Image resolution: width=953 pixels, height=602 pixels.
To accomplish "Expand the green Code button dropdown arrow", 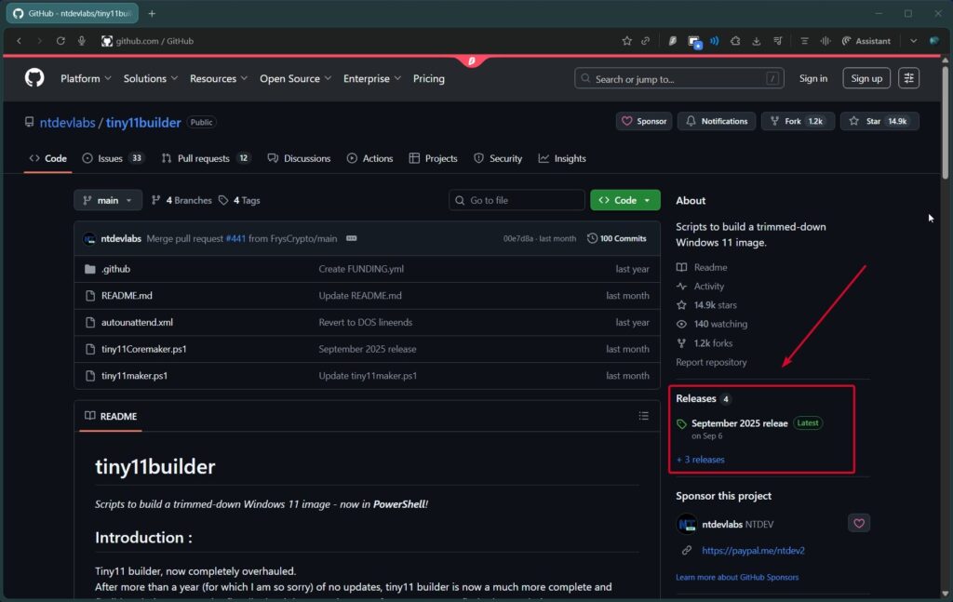I will click(649, 199).
